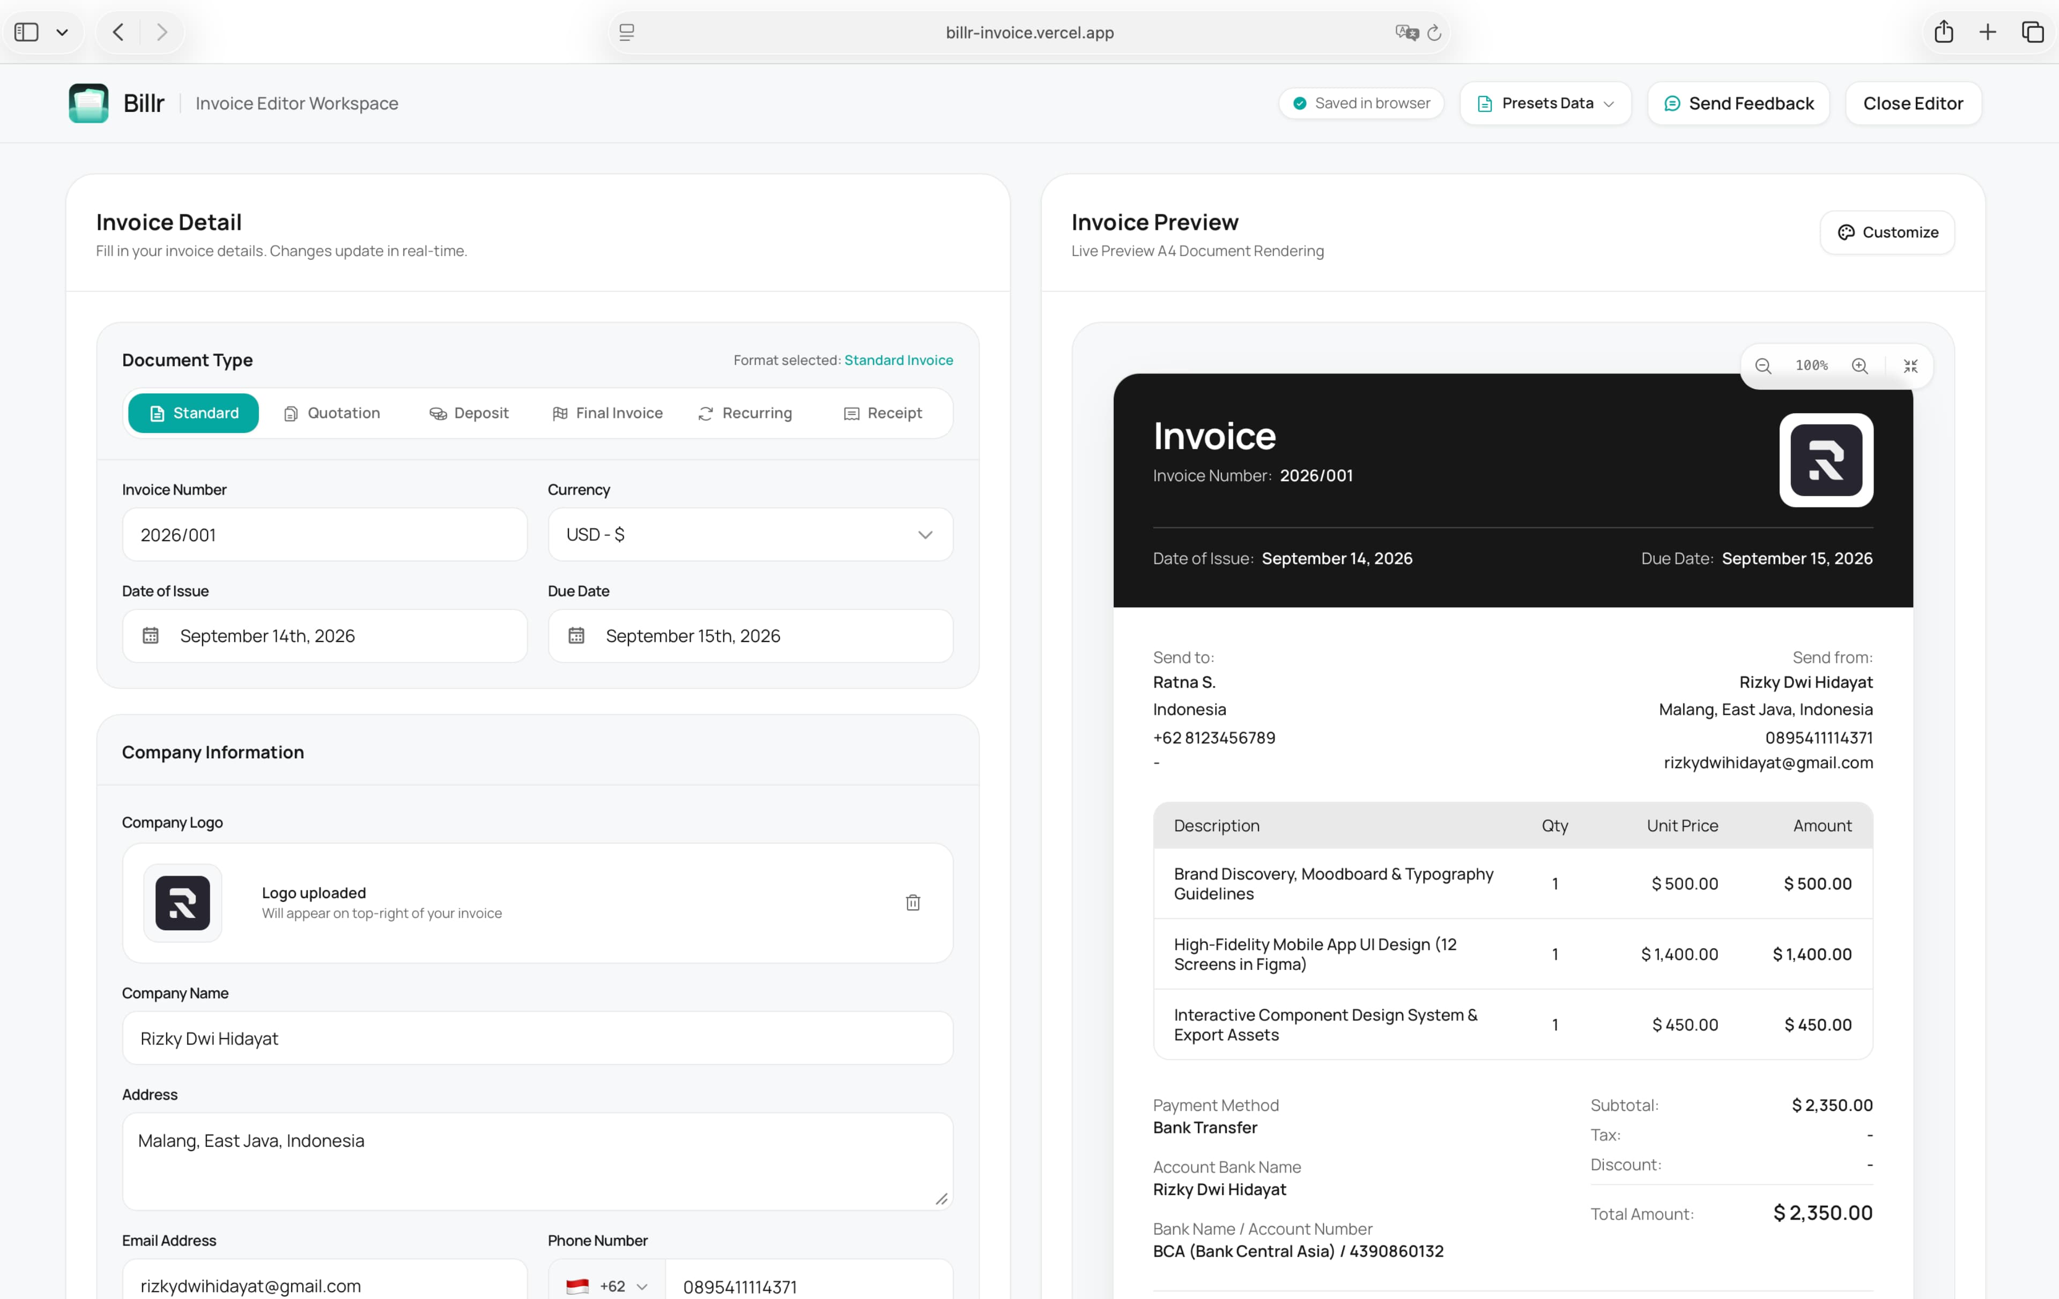
Task: Reload the page with the refresh icon
Action: pos(1435,33)
